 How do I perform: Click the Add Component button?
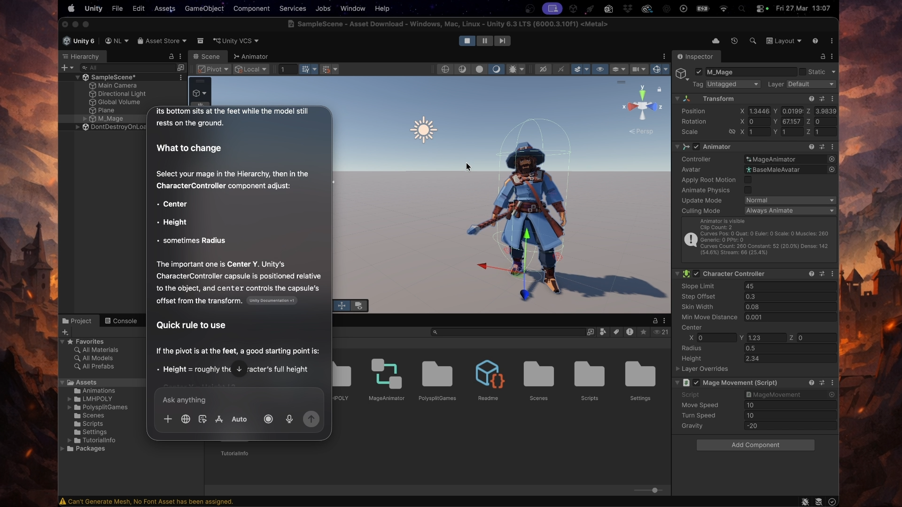click(755, 445)
